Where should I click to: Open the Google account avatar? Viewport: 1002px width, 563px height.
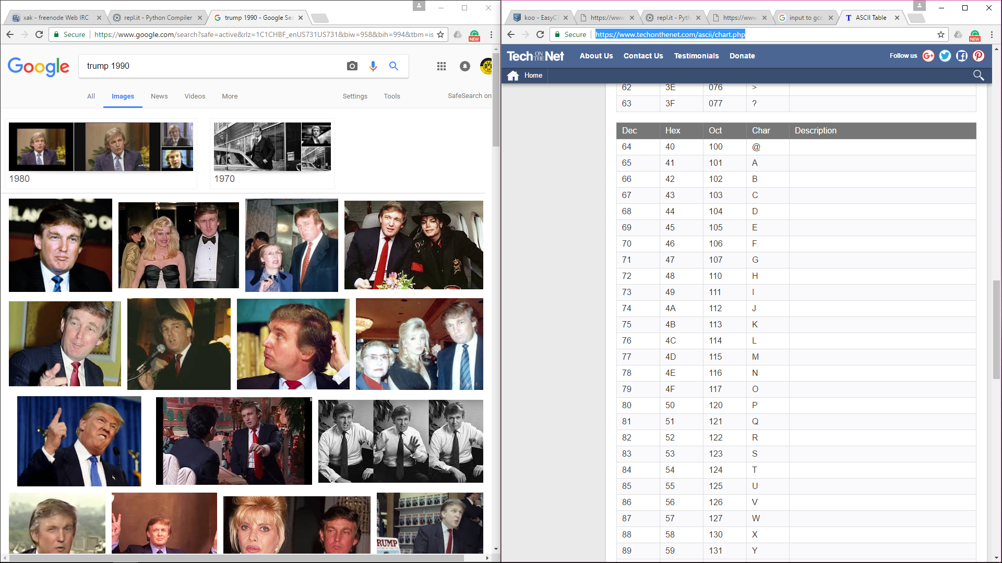tap(486, 66)
